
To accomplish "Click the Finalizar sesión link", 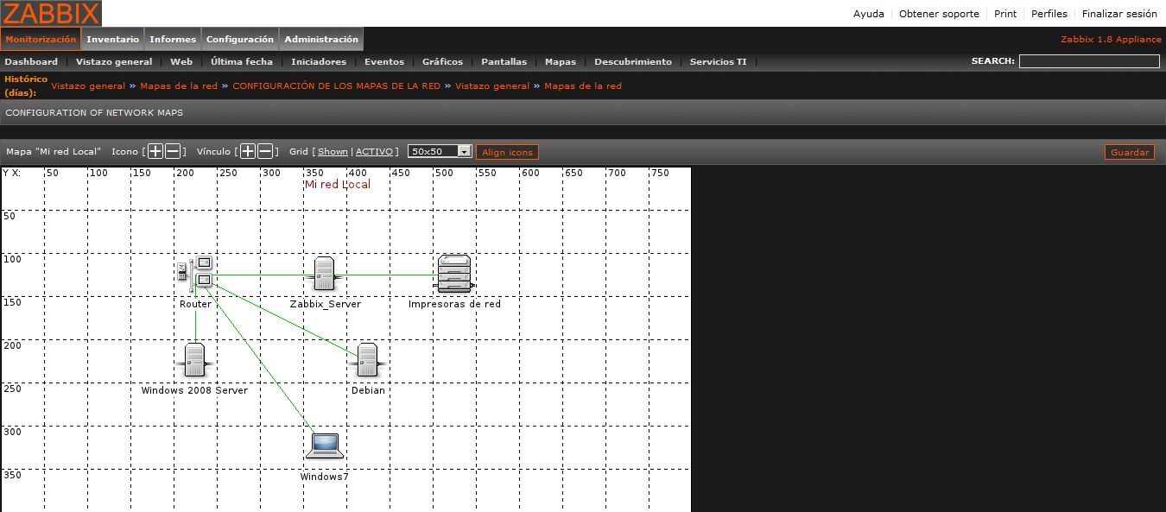I will 1119,14.
